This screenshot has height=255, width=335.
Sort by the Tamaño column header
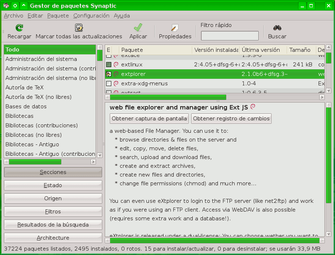coord(301,50)
